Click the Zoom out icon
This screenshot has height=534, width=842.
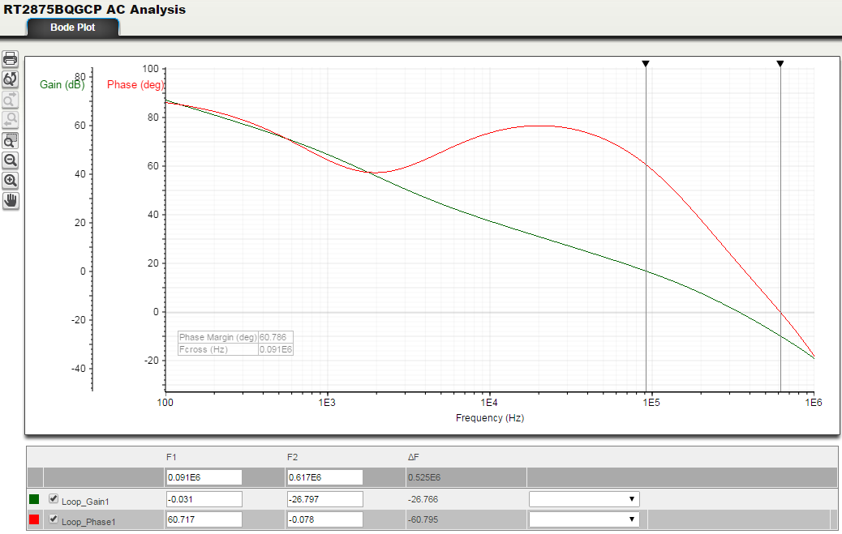[x=11, y=160]
